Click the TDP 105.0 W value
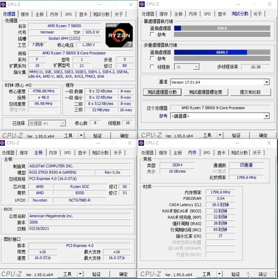The width and height of the screenshot is (278, 279). (92, 32)
